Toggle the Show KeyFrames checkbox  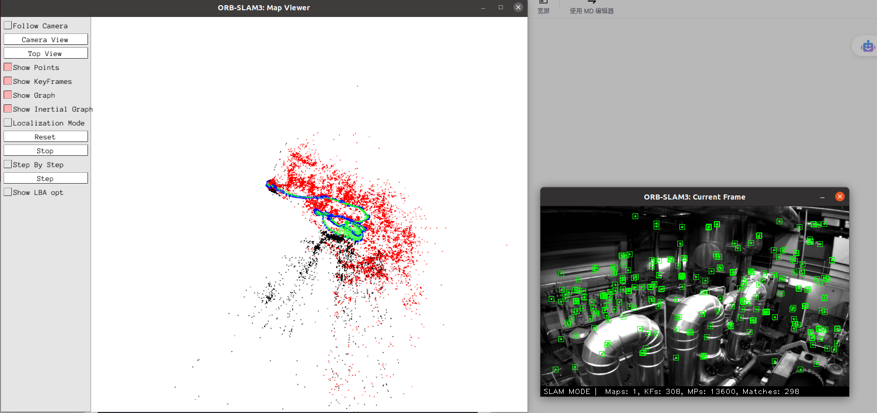point(8,81)
